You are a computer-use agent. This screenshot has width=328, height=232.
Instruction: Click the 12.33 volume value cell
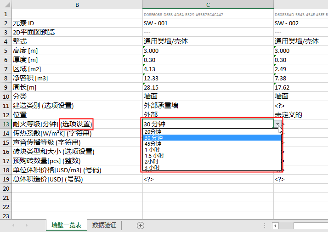pyautogui.click(x=208, y=78)
